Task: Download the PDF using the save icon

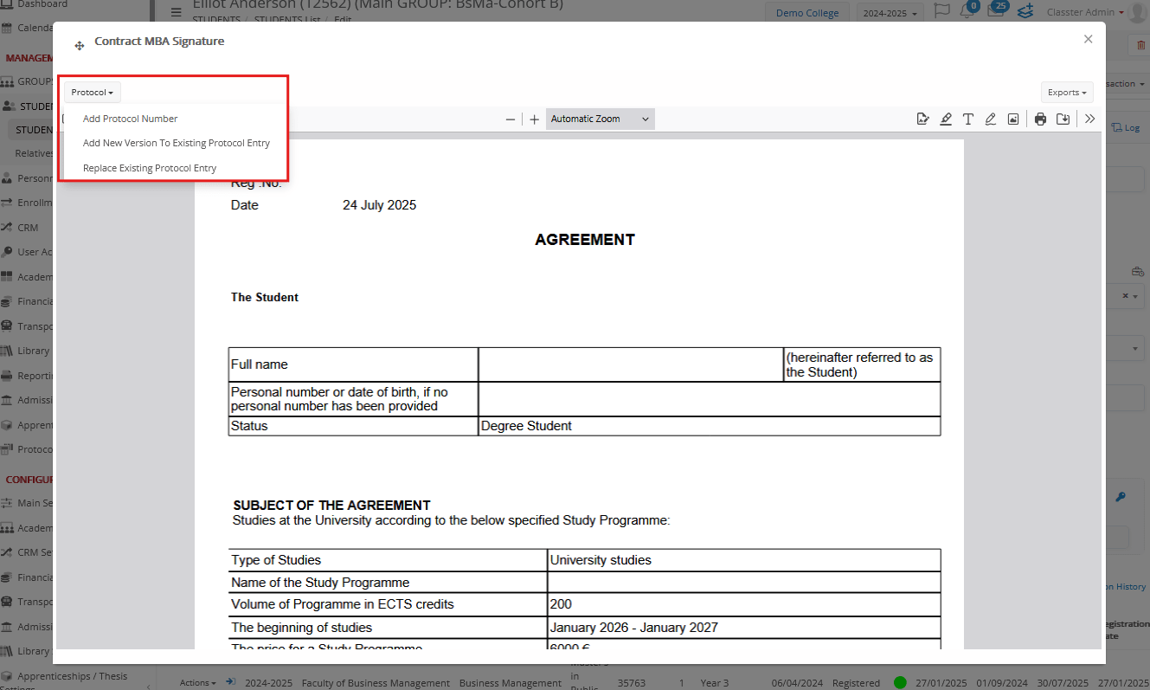Action: [x=1063, y=119]
